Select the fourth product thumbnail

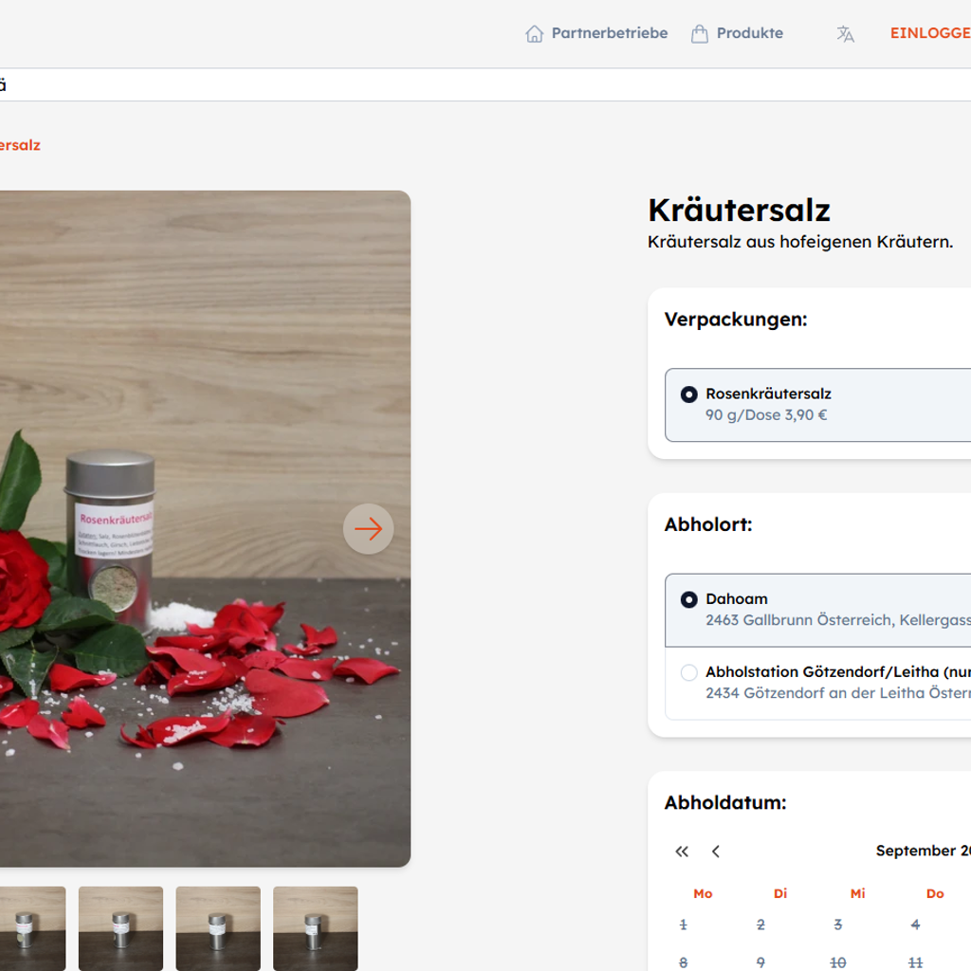(x=316, y=927)
